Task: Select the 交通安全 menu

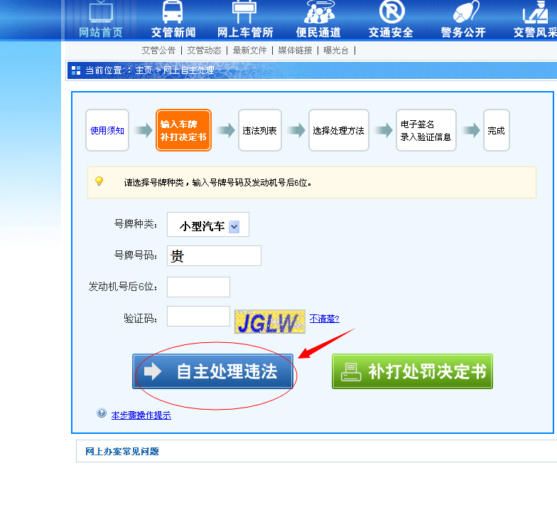Action: pyautogui.click(x=391, y=33)
